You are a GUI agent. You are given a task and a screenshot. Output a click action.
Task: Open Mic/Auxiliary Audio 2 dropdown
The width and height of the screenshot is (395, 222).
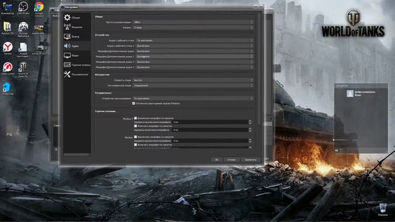(x=194, y=57)
